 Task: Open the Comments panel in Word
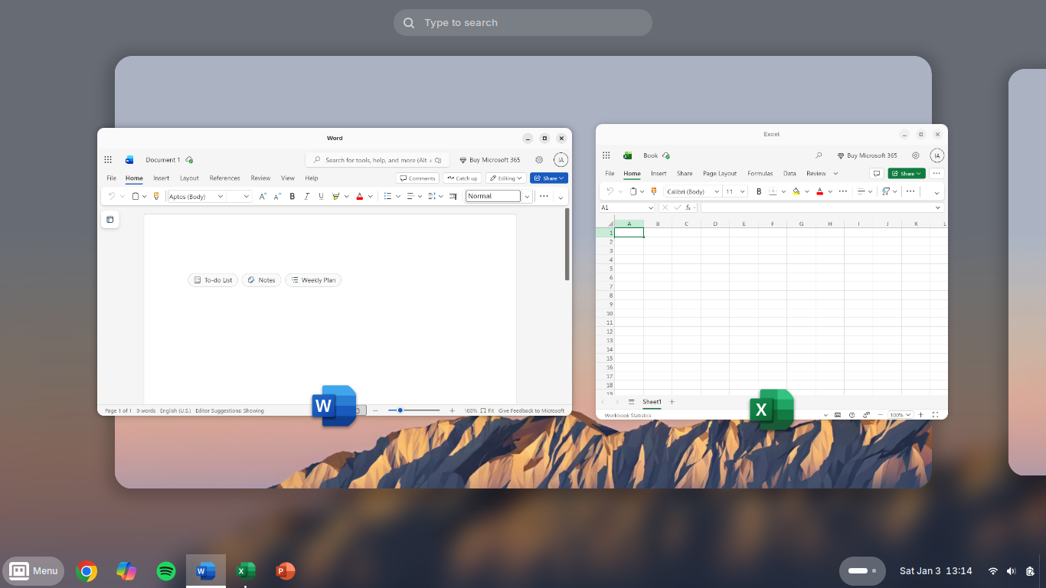417,178
